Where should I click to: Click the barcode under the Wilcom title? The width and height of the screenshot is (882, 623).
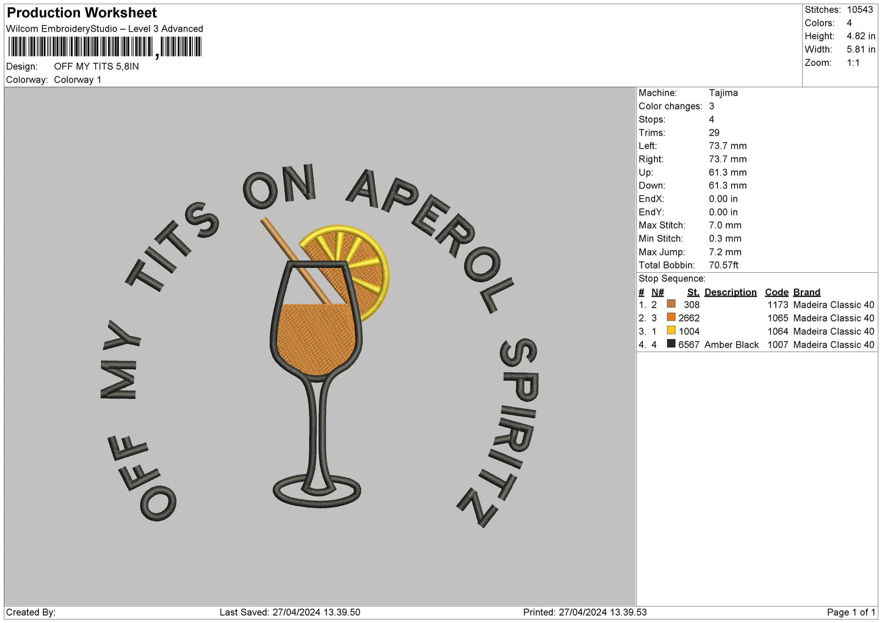click(x=104, y=47)
